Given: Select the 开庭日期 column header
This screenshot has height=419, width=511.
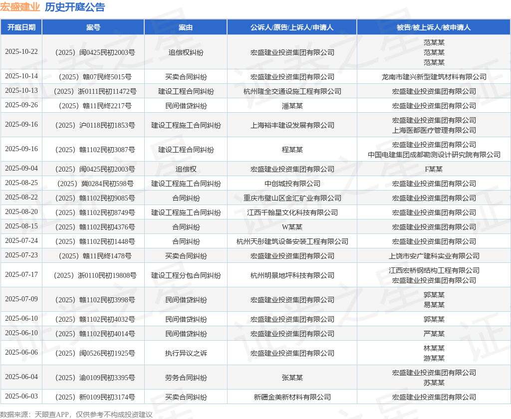Looking at the screenshot, I should [x=21, y=27].
